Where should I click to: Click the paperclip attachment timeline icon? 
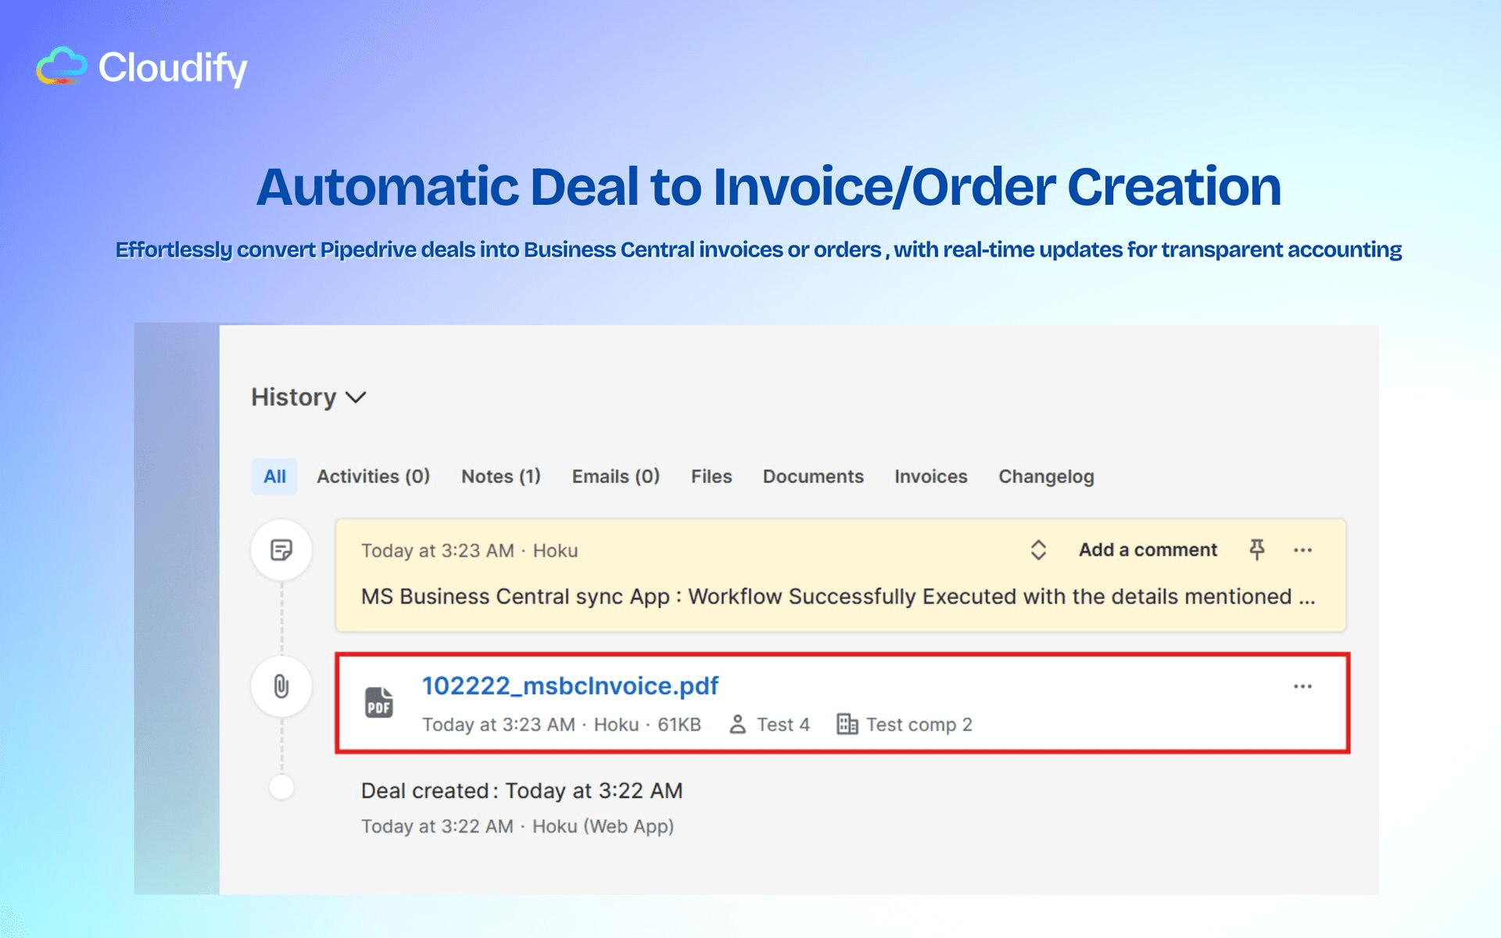281,686
